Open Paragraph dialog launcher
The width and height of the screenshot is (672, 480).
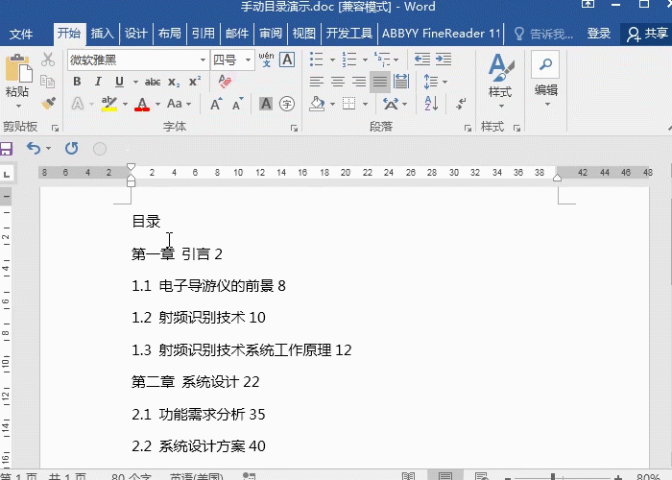click(x=468, y=128)
